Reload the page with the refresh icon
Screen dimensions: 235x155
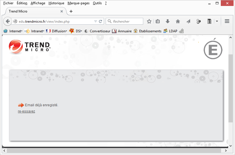point(100,22)
